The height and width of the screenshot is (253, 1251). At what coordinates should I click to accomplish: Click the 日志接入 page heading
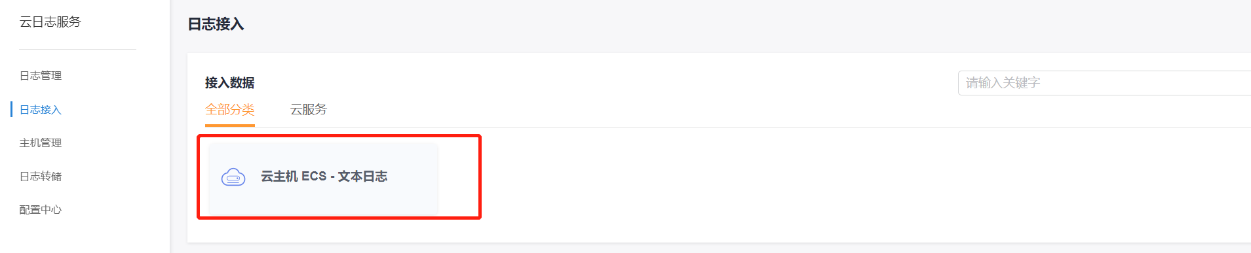[x=216, y=24]
